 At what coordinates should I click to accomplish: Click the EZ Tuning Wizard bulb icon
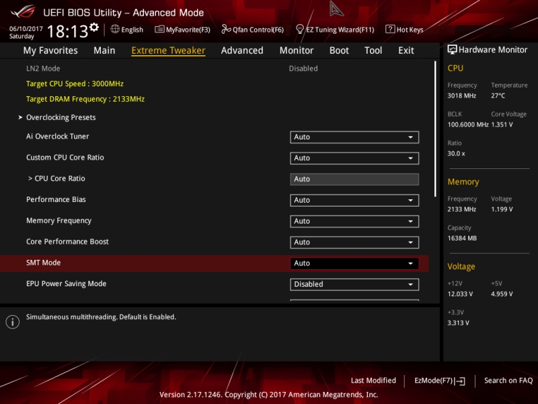point(300,29)
